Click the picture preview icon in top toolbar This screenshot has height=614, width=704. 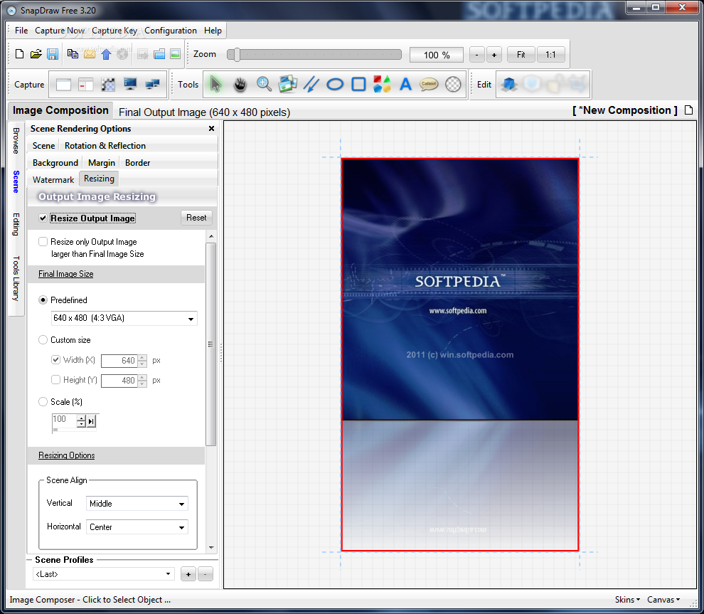(175, 54)
